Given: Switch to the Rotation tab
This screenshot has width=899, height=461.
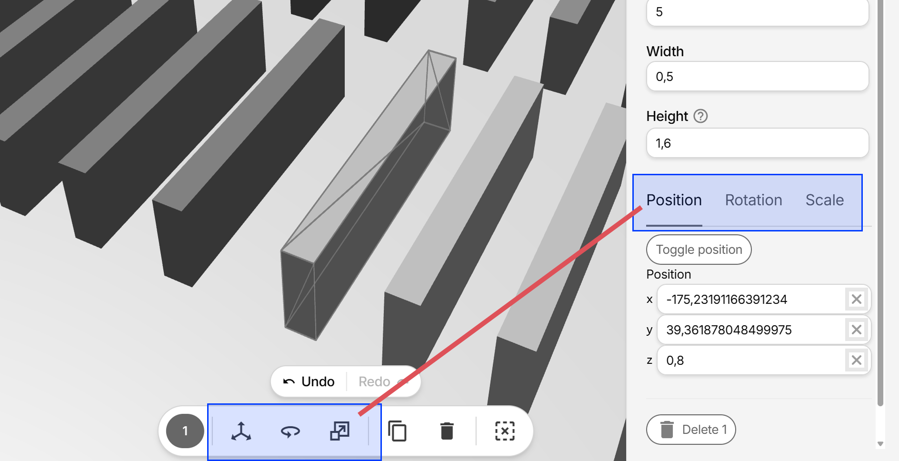Looking at the screenshot, I should coord(753,200).
